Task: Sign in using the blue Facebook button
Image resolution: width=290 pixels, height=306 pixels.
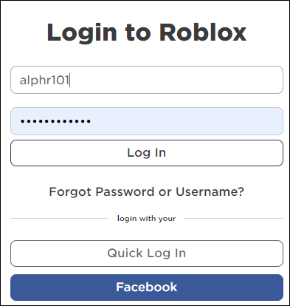Action: [x=147, y=288]
